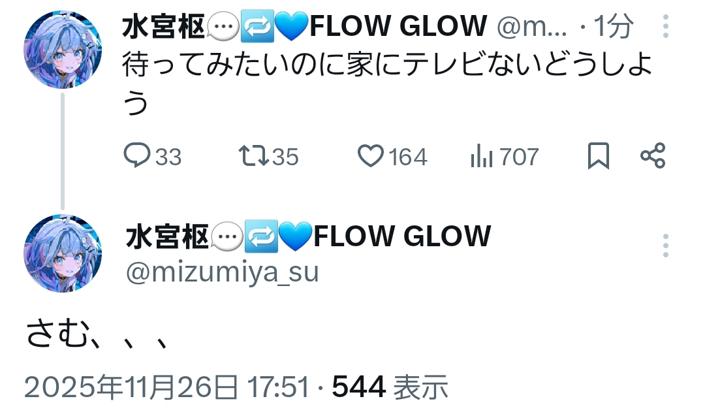Viewport: 705px width, 418px height.
Task: Bookmark the first tweet
Action: point(599,155)
